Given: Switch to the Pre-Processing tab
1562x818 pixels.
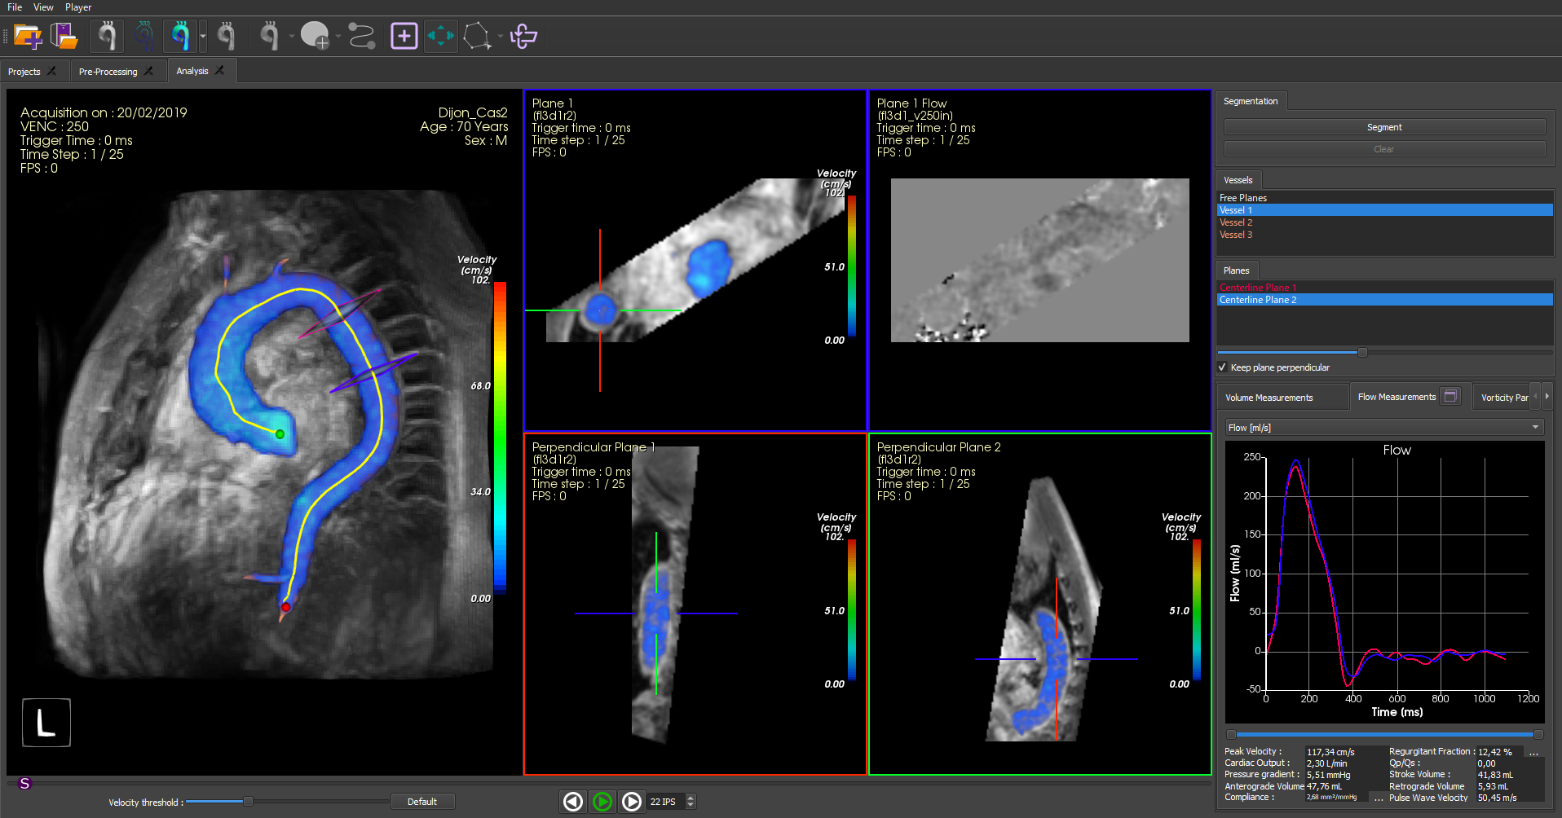Looking at the screenshot, I should pyautogui.click(x=108, y=72).
